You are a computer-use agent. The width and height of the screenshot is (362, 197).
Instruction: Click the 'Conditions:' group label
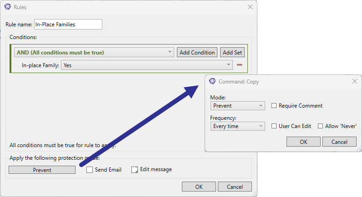[23, 37]
